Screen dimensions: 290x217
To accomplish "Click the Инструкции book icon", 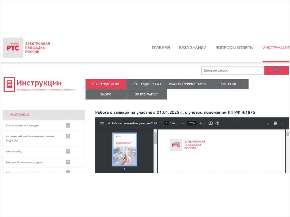I will point(9,85).
